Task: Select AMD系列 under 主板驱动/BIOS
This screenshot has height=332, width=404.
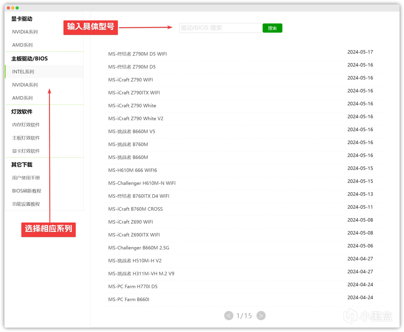Action: pyautogui.click(x=22, y=98)
